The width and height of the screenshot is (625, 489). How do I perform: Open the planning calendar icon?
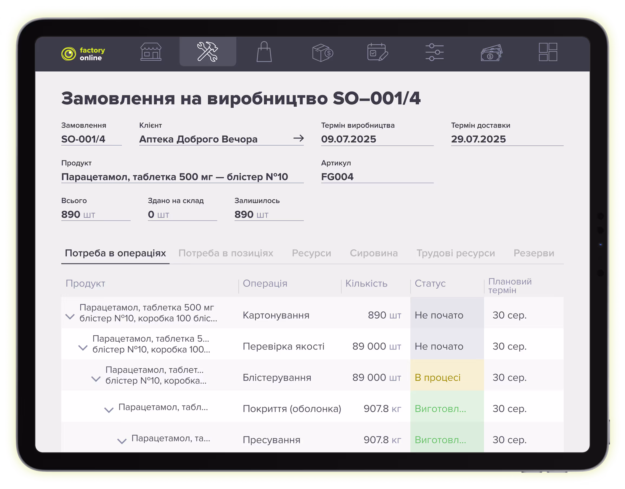pos(377,52)
